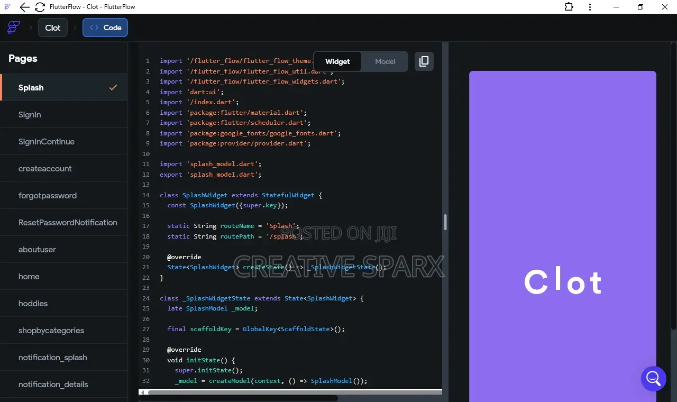Screen dimensions: 677x402
Task: Open the createaccount page
Action: pos(64,168)
